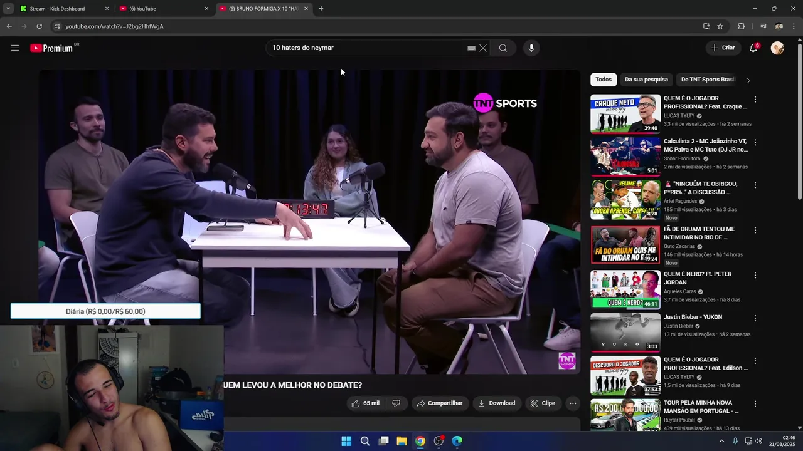
Task: Show more filter chips with the right arrow
Action: point(748,80)
